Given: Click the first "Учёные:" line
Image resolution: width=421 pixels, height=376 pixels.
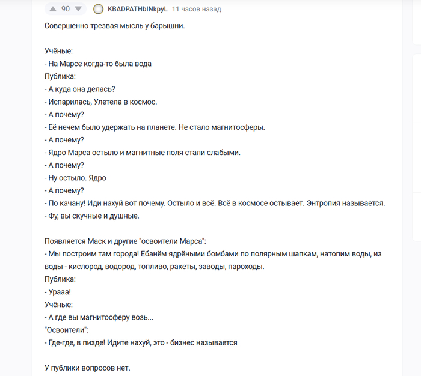Looking at the screenshot, I should [58, 51].
